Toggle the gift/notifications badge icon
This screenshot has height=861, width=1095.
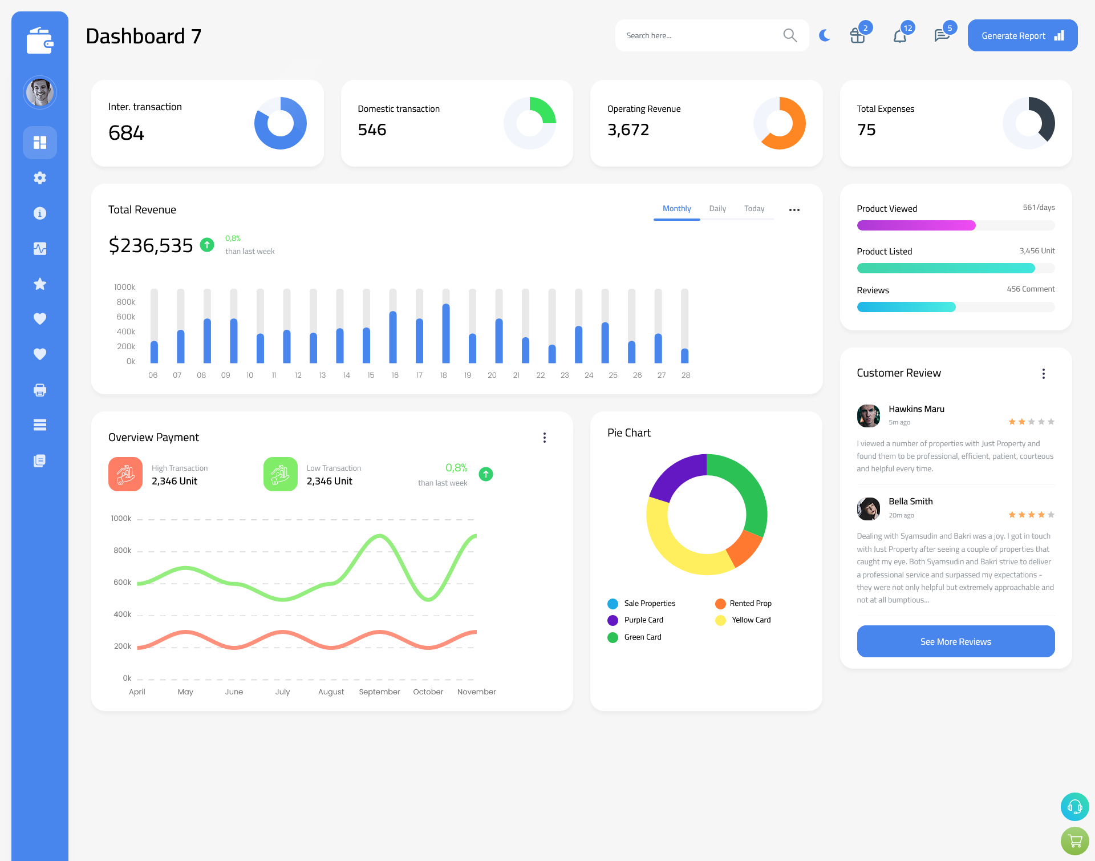pos(857,35)
